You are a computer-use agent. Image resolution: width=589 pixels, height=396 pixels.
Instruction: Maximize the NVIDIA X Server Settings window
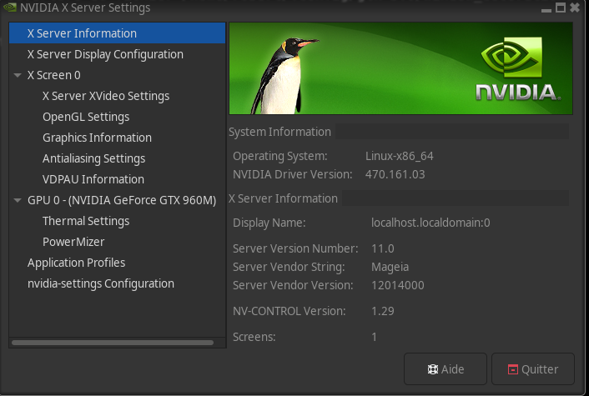(561, 8)
